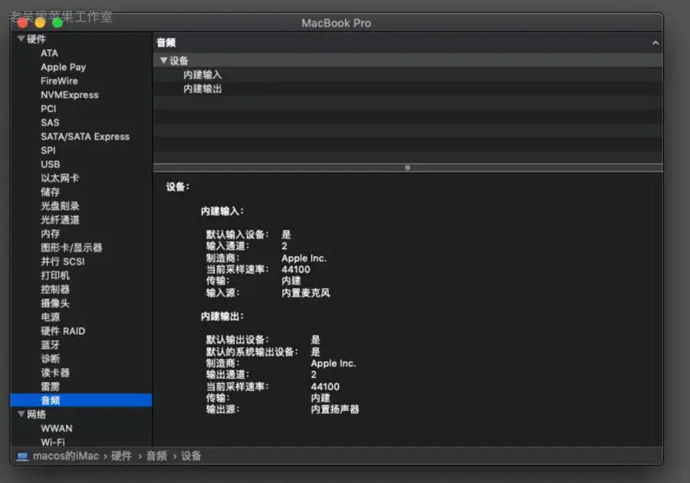
Task: Select the SPI sidebar item
Action: pos(48,150)
